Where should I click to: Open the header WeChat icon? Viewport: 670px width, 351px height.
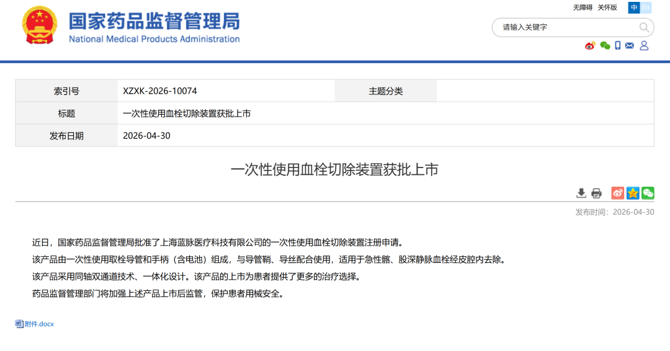pyautogui.click(x=605, y=46)
